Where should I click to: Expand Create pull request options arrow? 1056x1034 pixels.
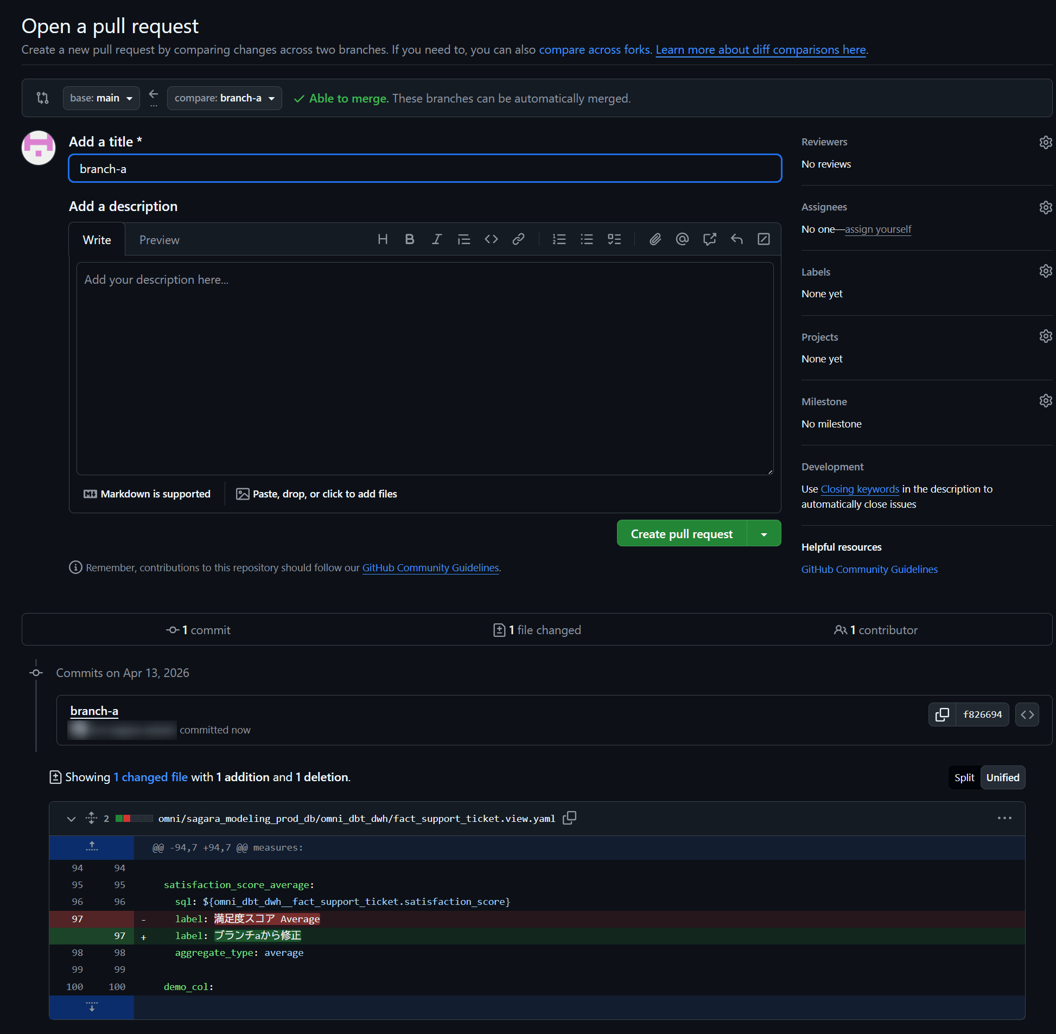click(764, 534)
